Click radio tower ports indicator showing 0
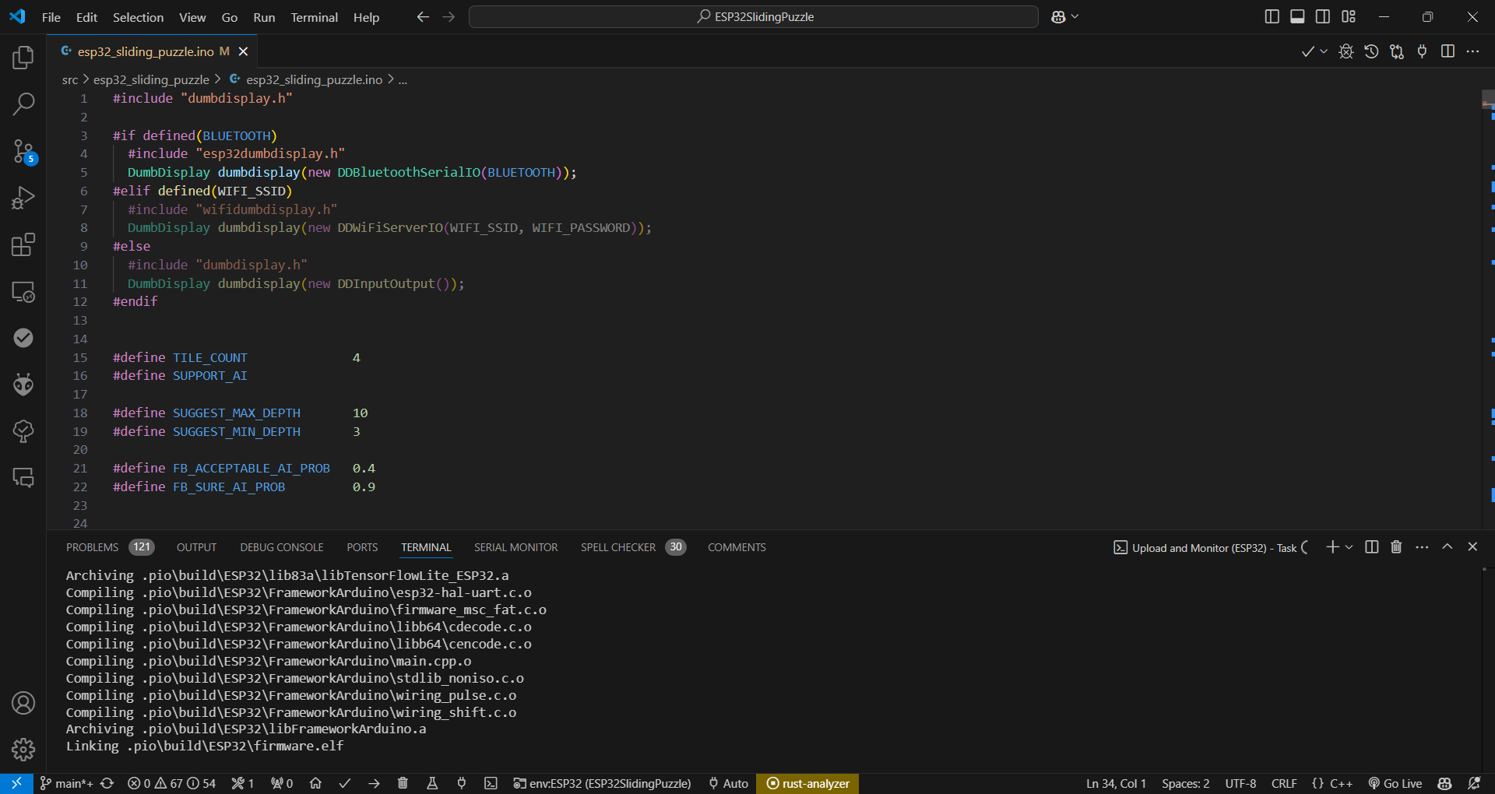This screenshot has width=1495, height=794. [282, 783]
